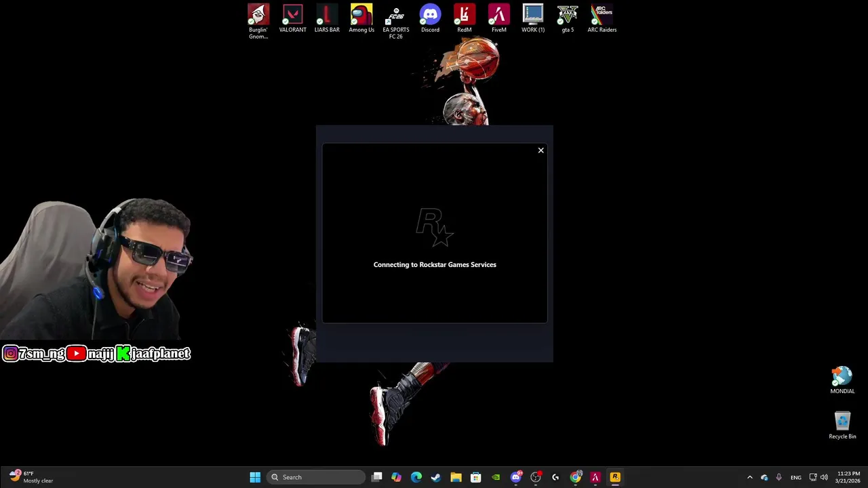Image resolution: width=868 pixels, height=488 pixels.
Task: Open Task View from the taskbar
Action: coord(377,477)
